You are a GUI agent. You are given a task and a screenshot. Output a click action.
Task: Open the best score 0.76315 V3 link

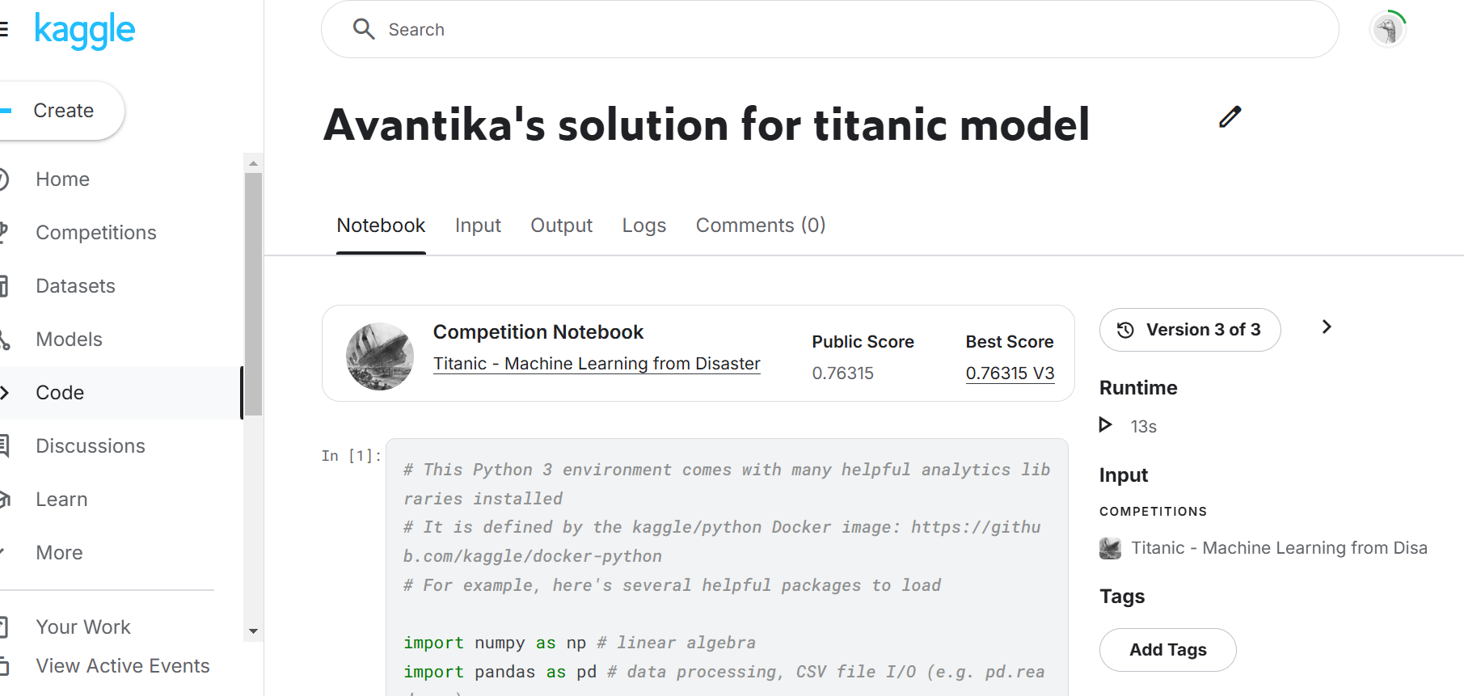(x=1010, y=373)
